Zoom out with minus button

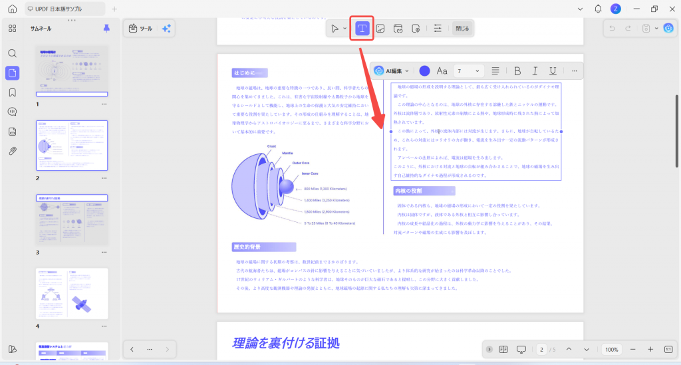[x=633, y=349]
